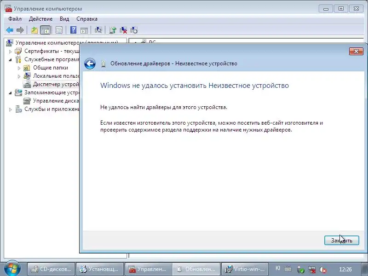This screenshot has width=368, height=276.
Task: Go back using the dialog's blue arrow
Action: [x=90, y=63]
